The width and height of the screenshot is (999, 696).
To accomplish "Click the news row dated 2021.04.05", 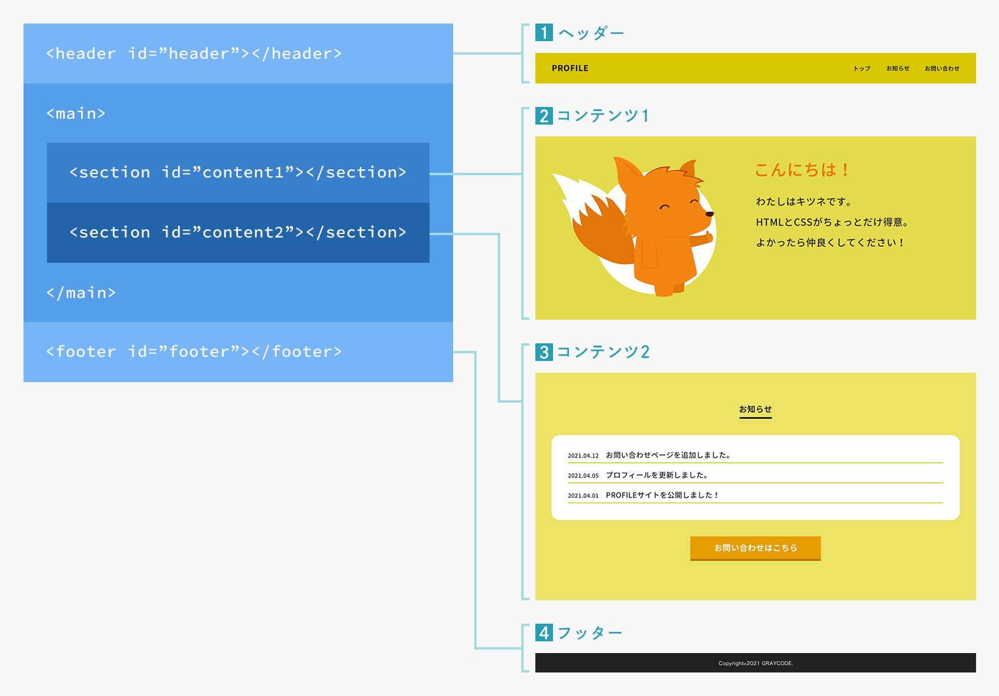I will point(755,475).
